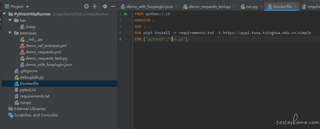320x129 pixels.
Task: Click line number 3 in the gutter
Action: [120, 26]
